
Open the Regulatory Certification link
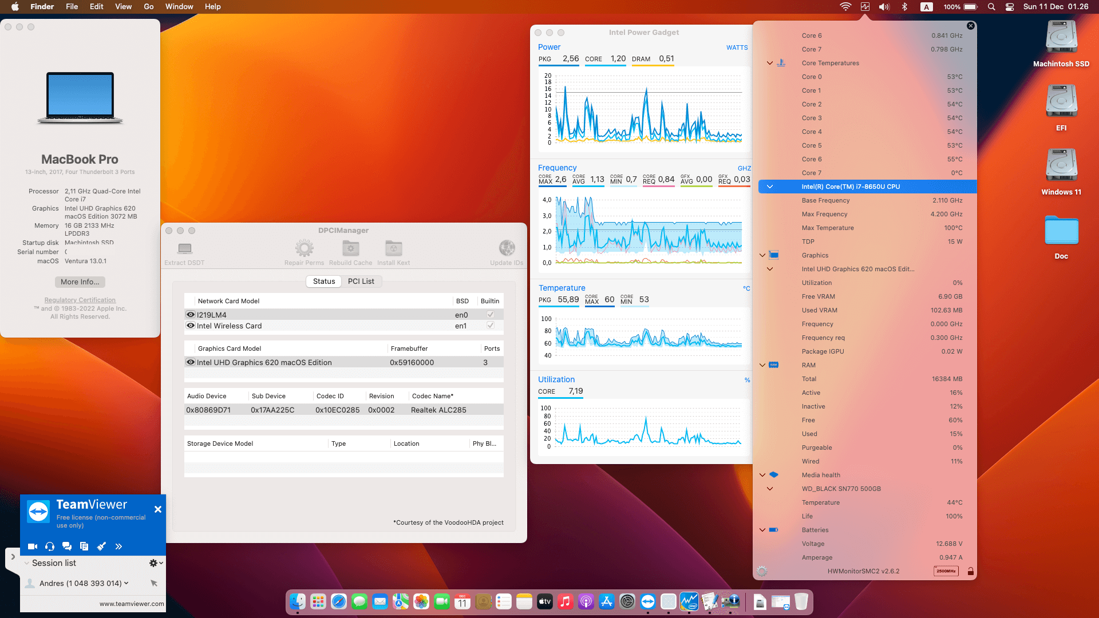pyautogui.click(x=80, y=300)
